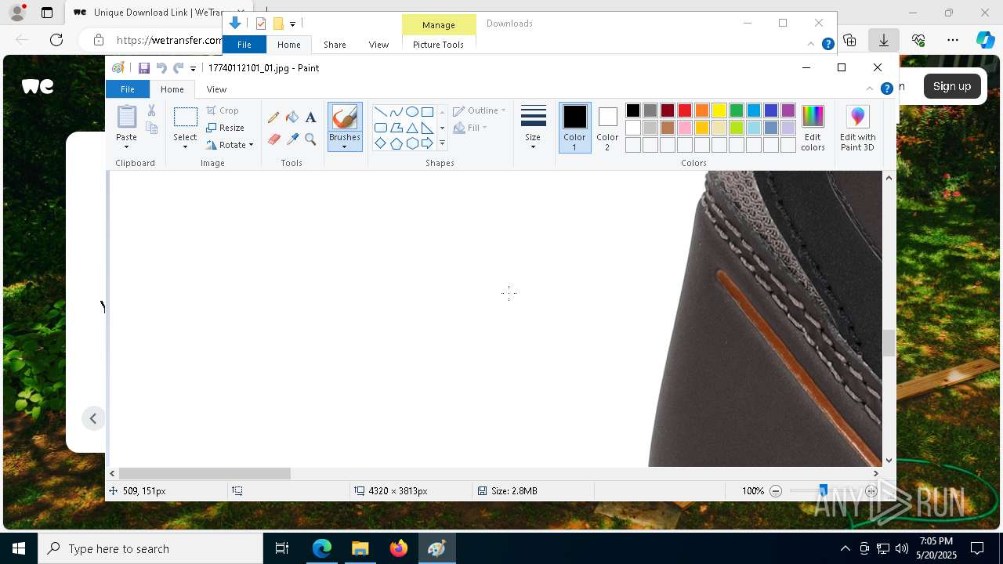Click the browser address bar

(168, 40)
